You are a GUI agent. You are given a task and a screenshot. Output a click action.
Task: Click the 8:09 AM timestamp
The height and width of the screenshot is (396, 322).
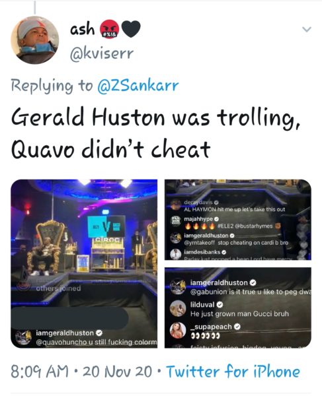coord(40,372)
